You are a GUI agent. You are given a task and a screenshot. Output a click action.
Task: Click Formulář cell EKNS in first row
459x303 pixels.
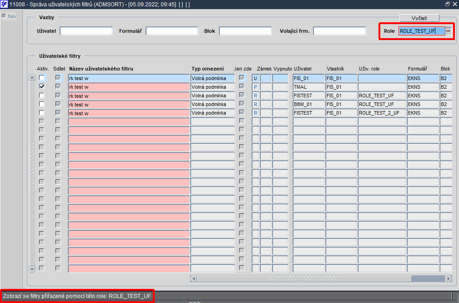tap(423, 78)
